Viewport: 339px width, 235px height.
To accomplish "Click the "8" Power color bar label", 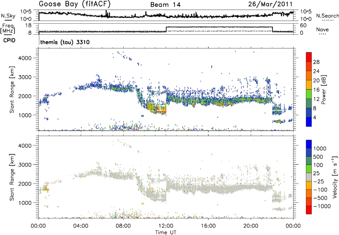I will (x=314, y=108).
